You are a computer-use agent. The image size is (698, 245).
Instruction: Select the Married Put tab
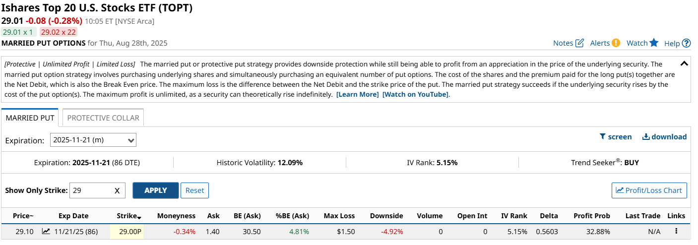(x=30, y=118)
